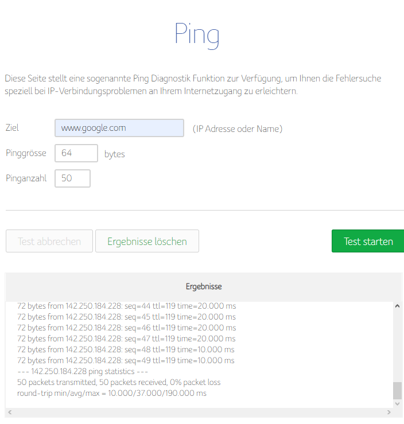Click the horizontal scroll right arrow
Viewport: 404px width, 424px height.
(x=389, y=412)
